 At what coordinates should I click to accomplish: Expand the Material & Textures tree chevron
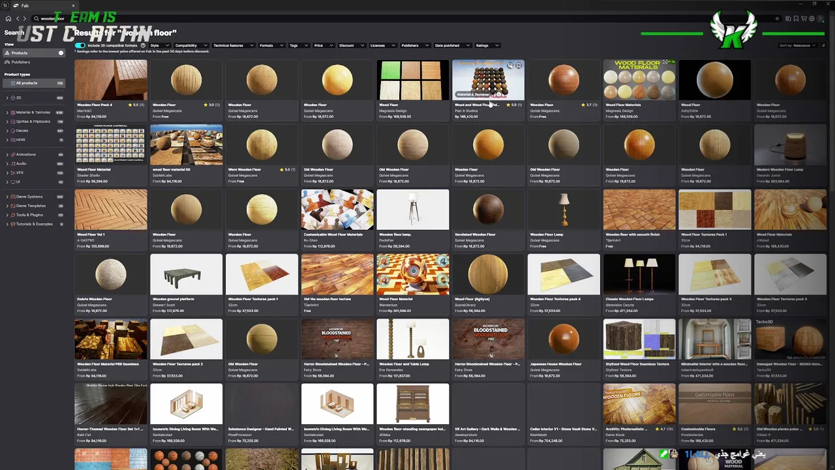coord(7,112)
